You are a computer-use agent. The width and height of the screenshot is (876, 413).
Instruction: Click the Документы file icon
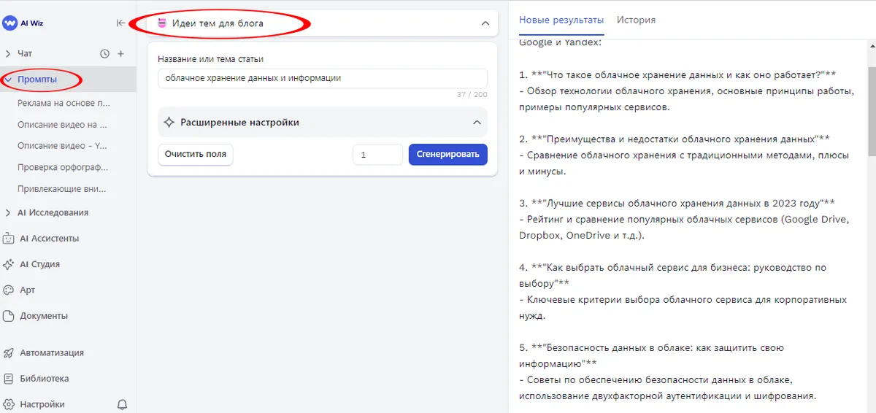[8, 316]
